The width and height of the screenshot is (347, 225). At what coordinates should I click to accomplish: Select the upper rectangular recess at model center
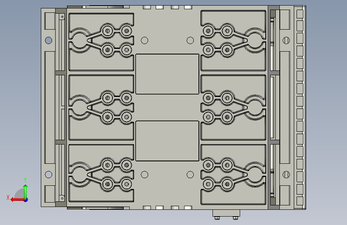tap(167, 74)
